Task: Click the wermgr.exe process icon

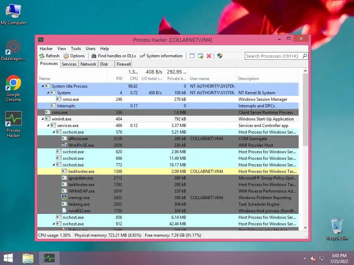Action: pyautogui.click(x=64, y=197)
